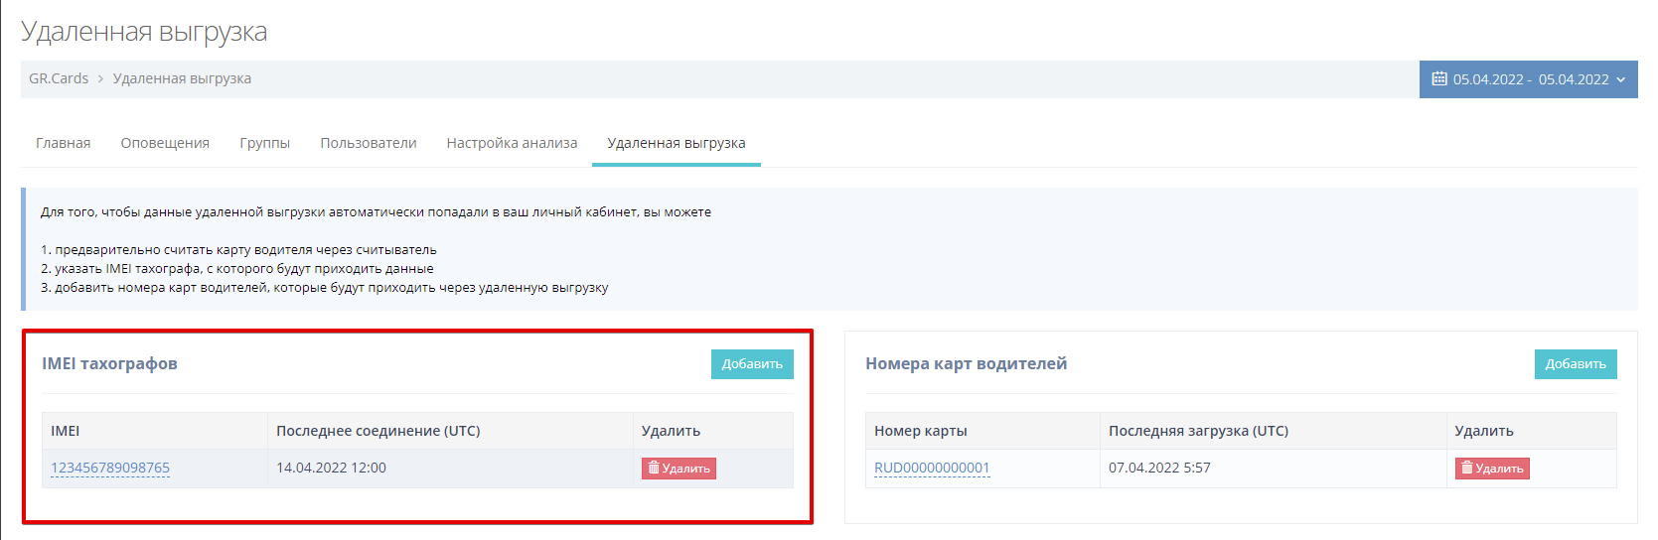Expand the date range dropdown chevron
The image size is (1658, 540).
(1620, 79)
